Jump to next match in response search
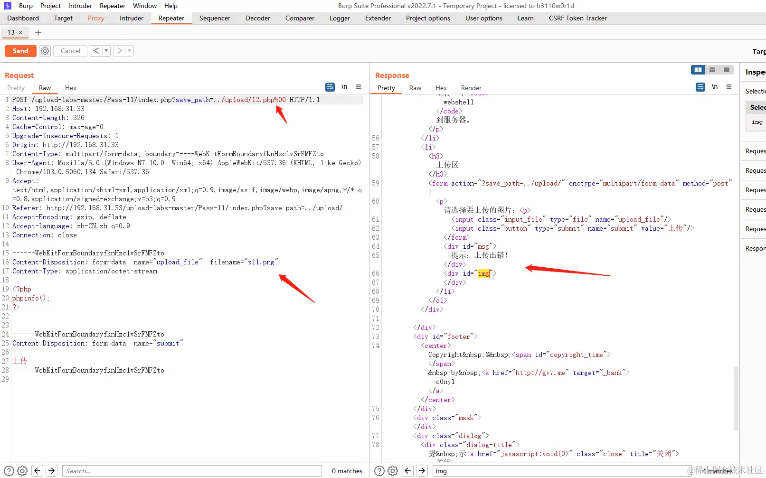This screenshot has width=766, height=478. [422, 471]
